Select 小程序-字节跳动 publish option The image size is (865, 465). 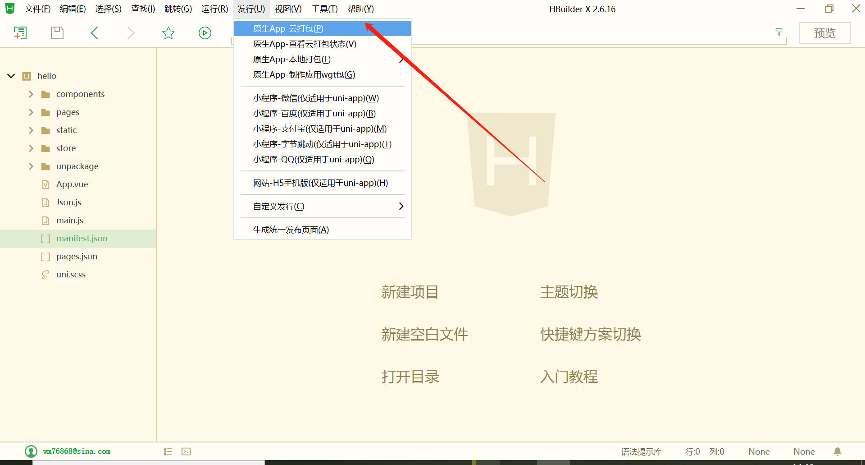pos(323,144)
